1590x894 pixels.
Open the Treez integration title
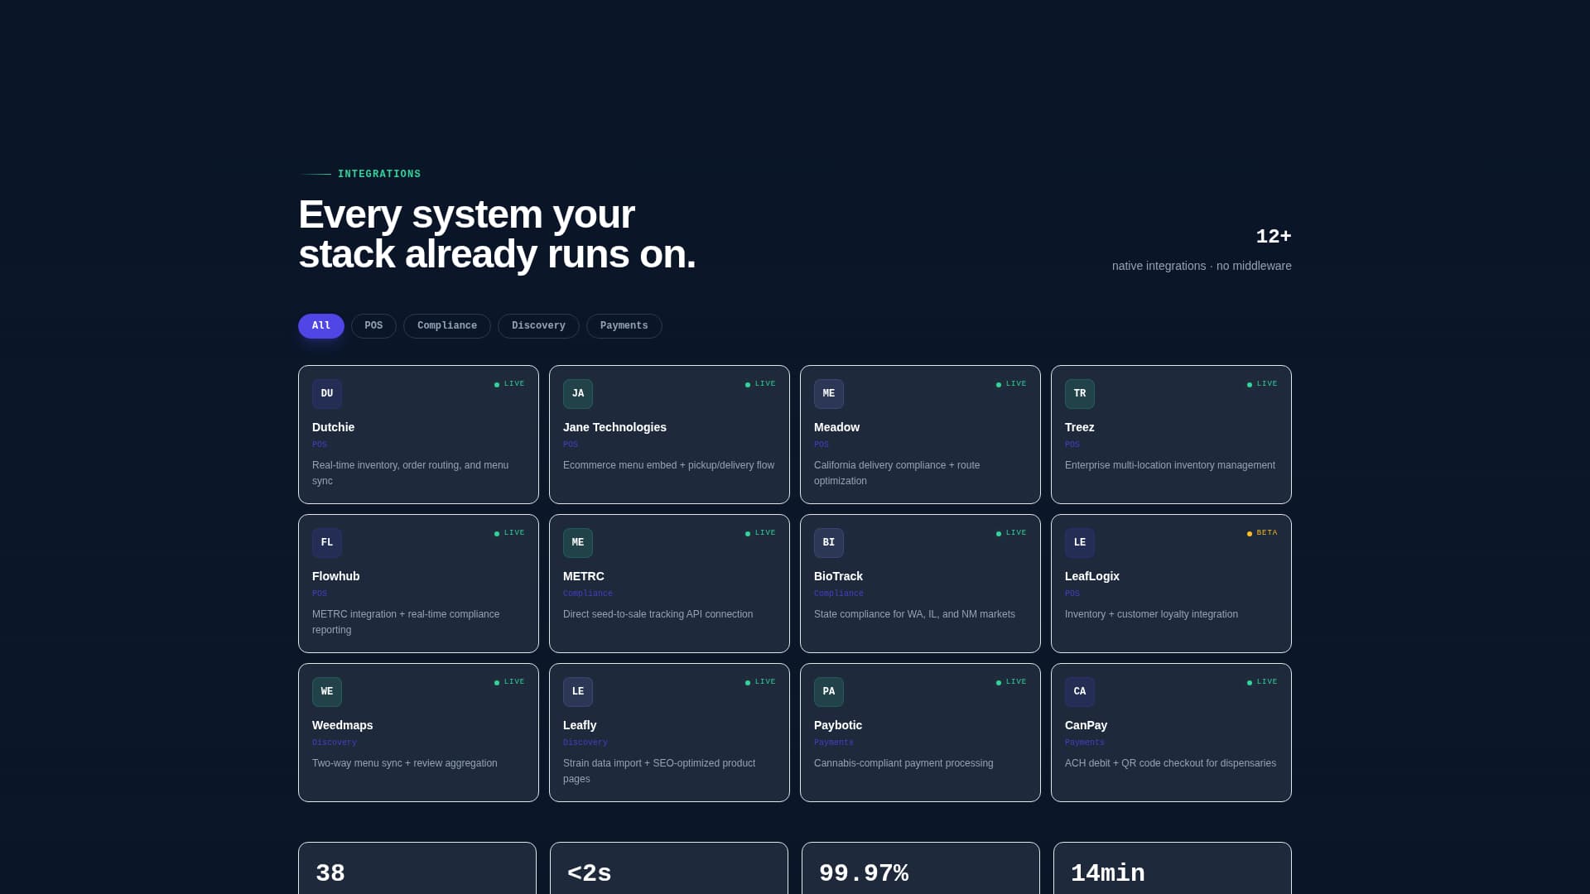tap(1080, 427)
